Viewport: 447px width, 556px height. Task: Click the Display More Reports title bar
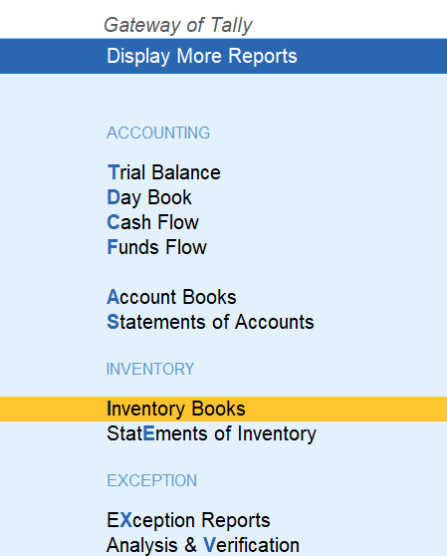pos(223,56)
